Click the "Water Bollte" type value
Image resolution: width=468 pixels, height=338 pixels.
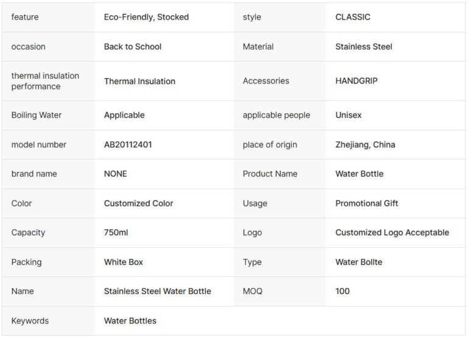pos(360,262)
